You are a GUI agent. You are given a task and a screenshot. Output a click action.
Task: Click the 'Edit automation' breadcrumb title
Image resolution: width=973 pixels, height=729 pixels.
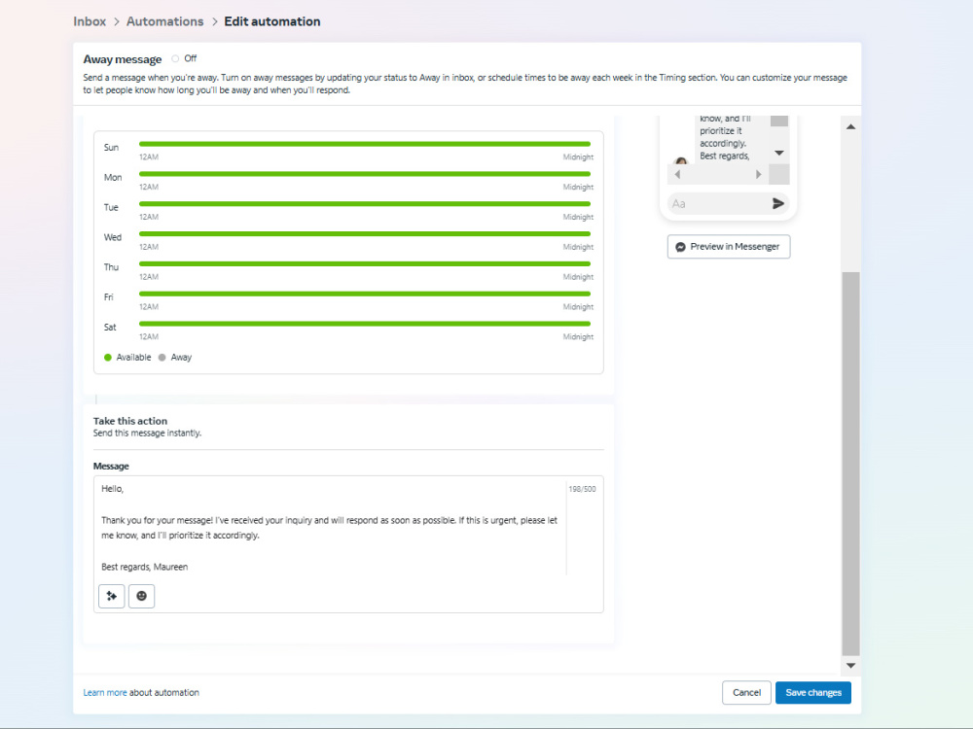[272, 21]
